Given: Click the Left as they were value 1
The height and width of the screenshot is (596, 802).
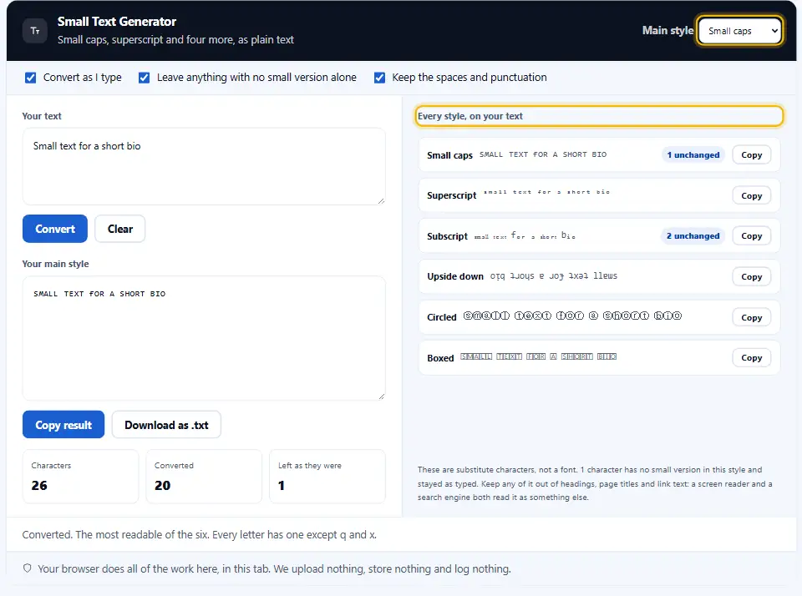Looking at the screenshot, I should click(x=282, y=486).
